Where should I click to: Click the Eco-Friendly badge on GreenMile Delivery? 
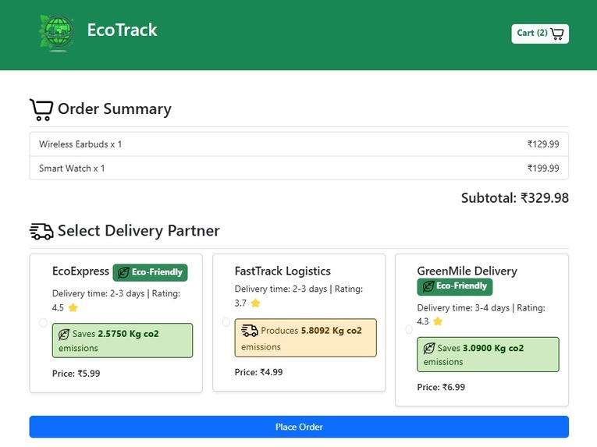455,286
